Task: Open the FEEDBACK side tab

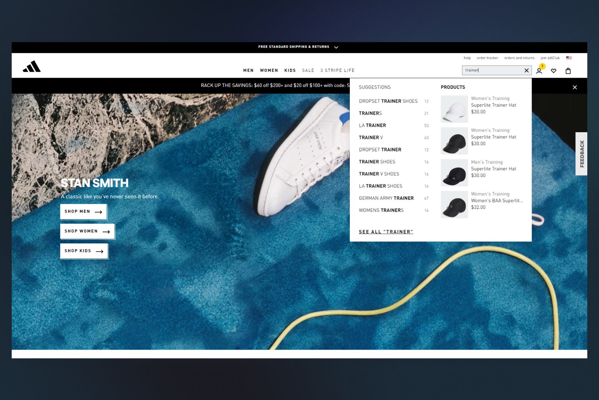Action: click(x=581, y=154)
